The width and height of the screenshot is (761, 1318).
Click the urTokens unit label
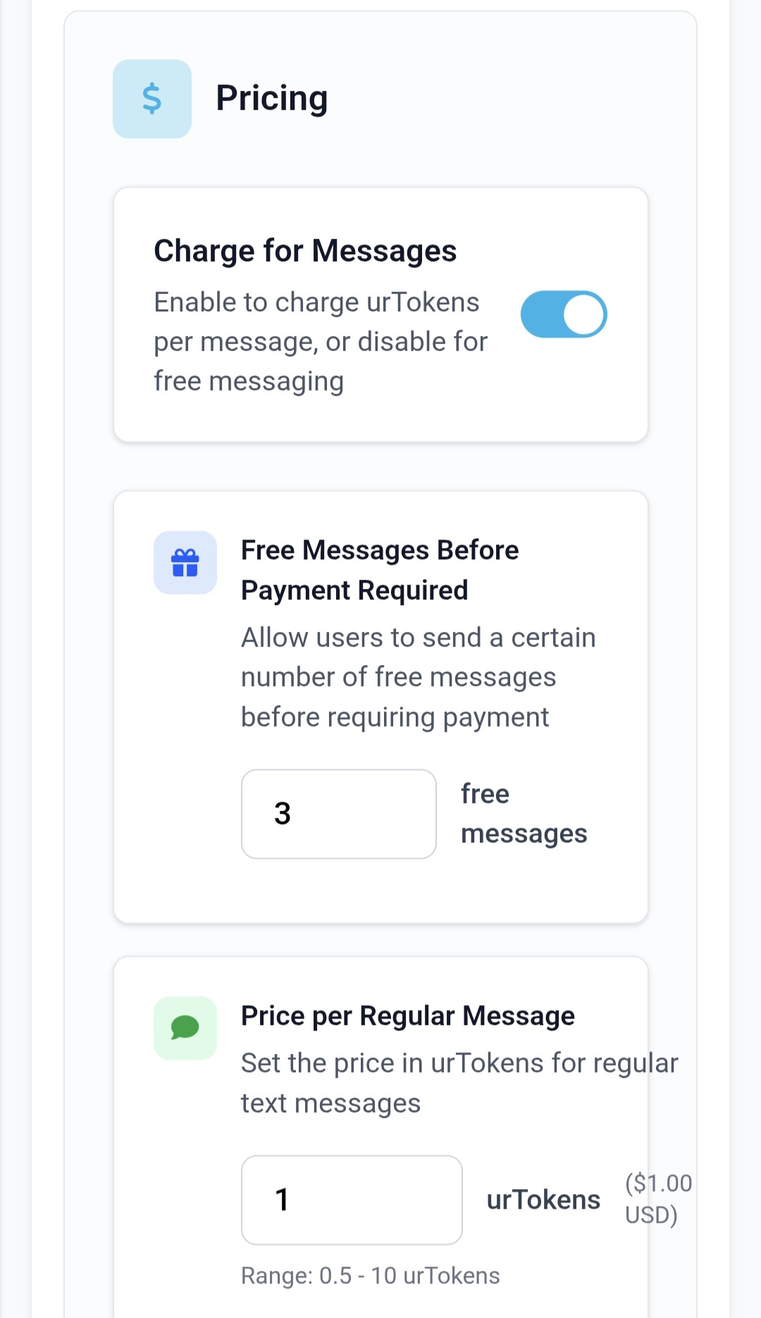tap(543, 1200)
